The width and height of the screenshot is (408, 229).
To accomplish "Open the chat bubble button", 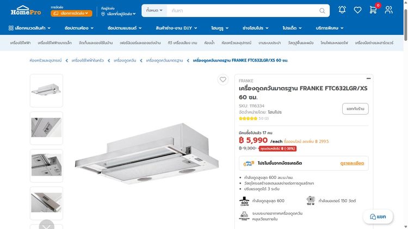I will coord(378,216).
